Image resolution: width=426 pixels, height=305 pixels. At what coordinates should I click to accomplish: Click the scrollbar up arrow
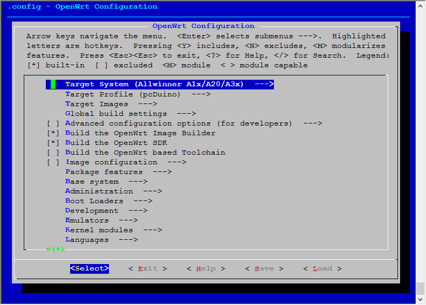(x=420, y=5)
